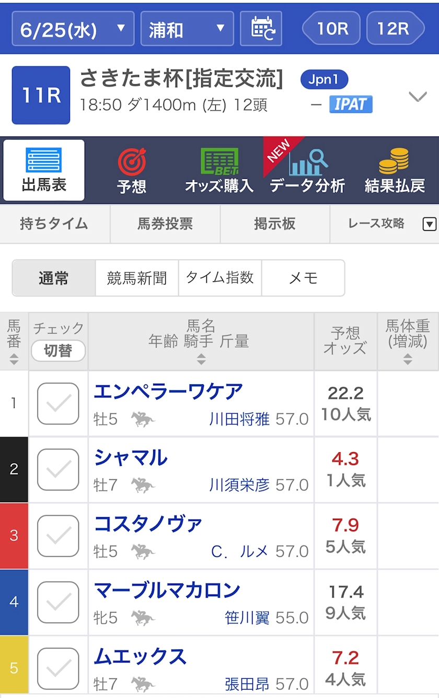Open the 浦和 racecourse dropdown
This screenshot has height=698, width=439.
pos(187,29)
